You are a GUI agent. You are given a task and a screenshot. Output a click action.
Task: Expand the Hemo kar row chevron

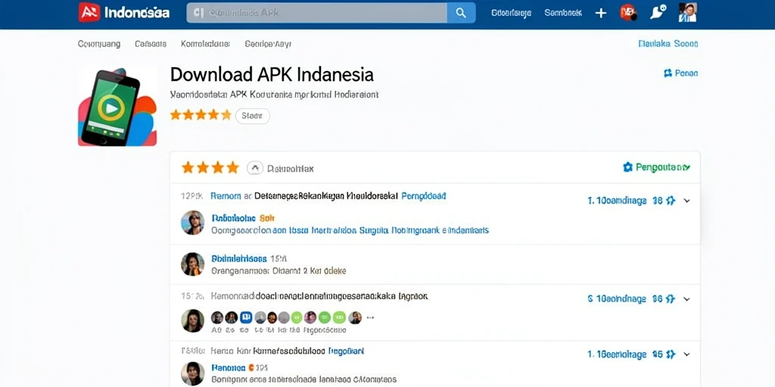tap(686, 354)
